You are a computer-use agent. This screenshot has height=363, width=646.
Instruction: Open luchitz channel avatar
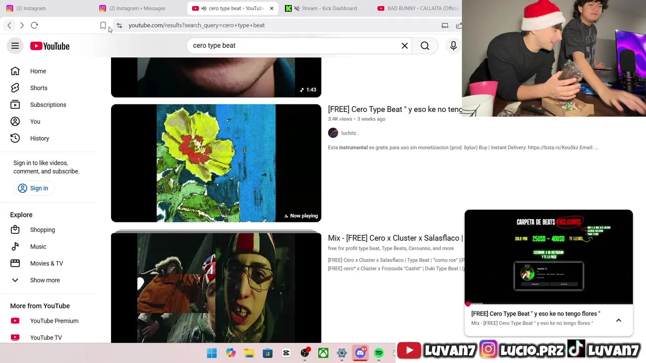(x=333, y=133)
